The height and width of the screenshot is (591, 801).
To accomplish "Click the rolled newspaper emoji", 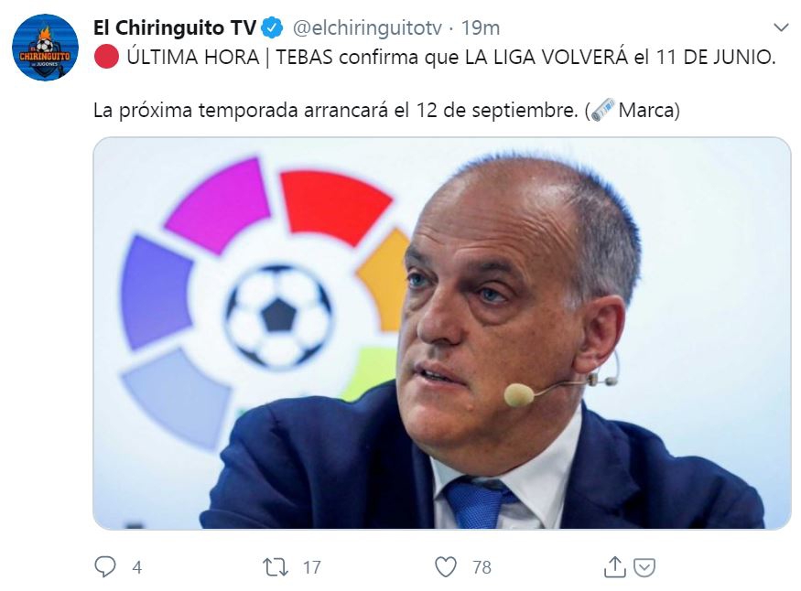I will (x=602, y=110).
